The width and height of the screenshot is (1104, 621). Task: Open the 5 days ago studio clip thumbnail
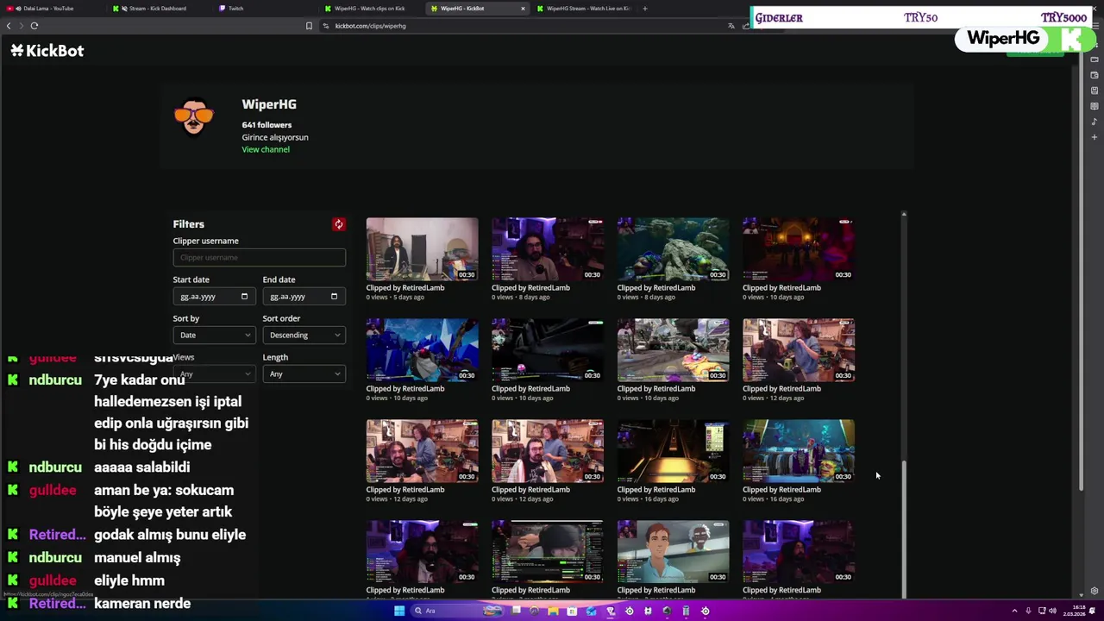pos(422,249)
